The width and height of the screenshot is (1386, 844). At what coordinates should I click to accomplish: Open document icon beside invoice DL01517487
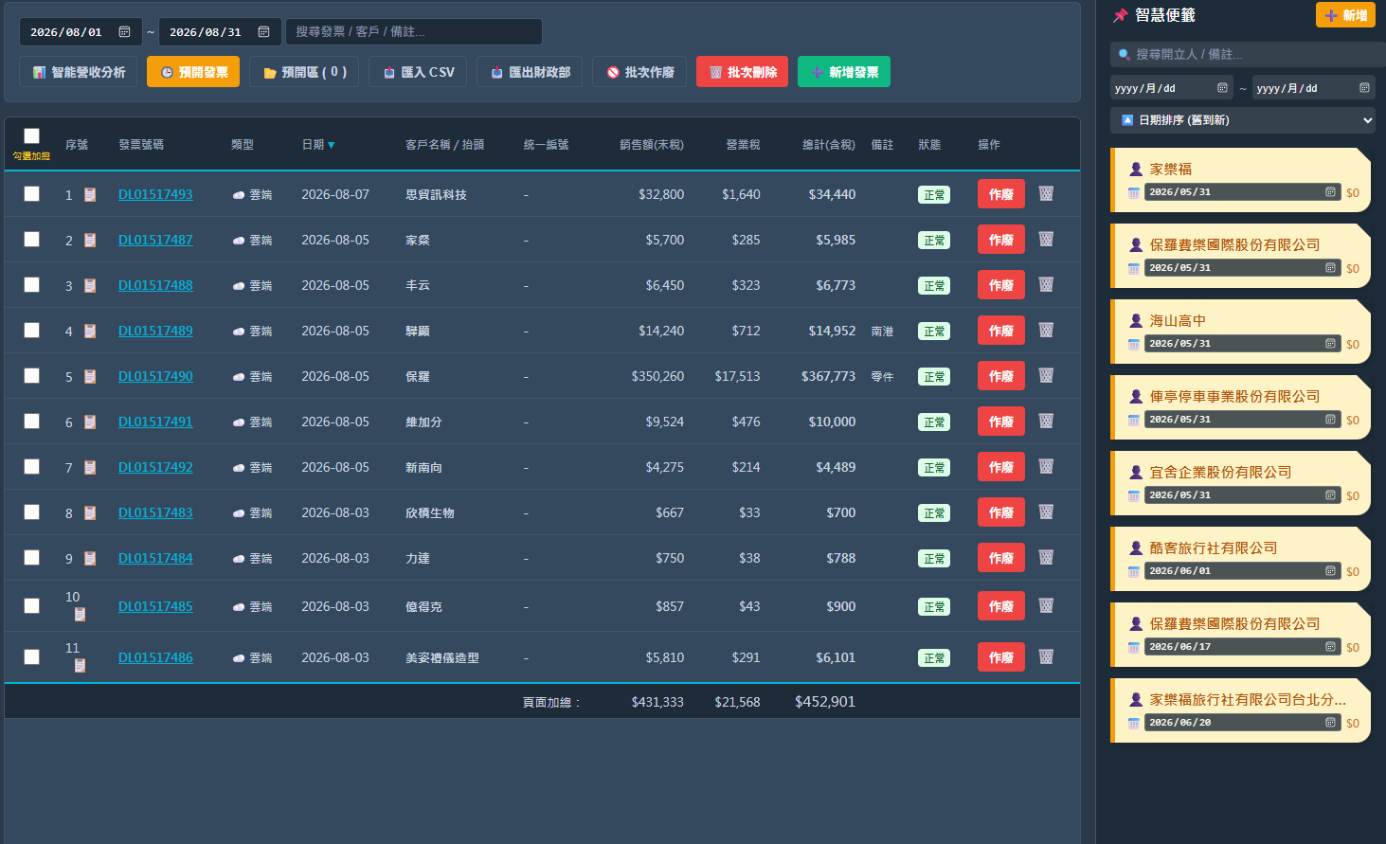(90, 241)
